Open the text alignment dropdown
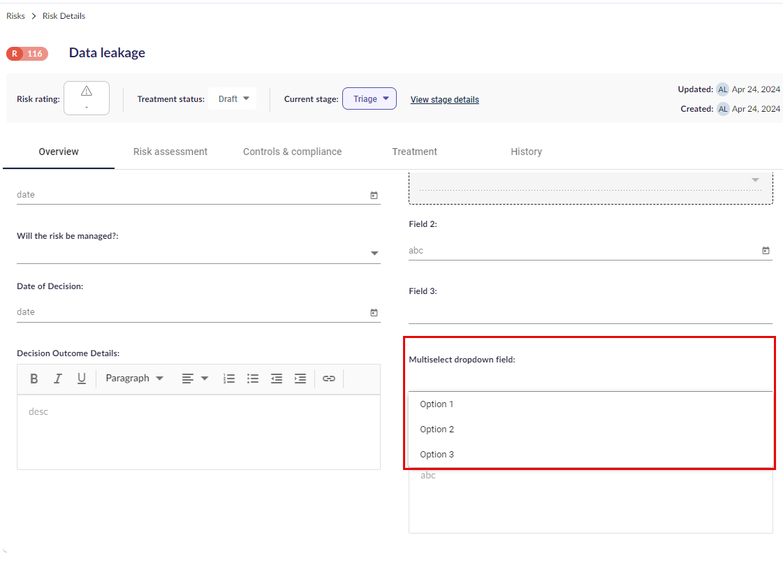The height and width of the screenshot is (565, 783). click(x=195, y=379)
